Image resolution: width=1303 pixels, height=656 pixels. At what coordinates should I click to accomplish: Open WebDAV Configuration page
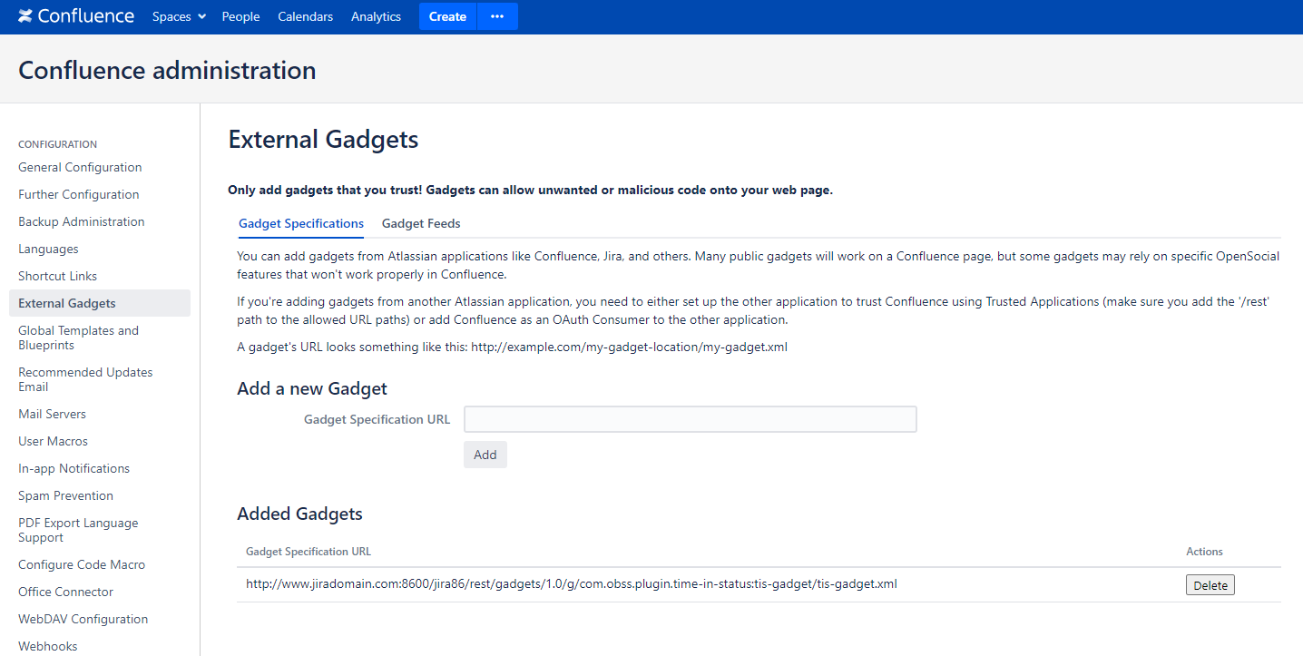coord(83,619)
